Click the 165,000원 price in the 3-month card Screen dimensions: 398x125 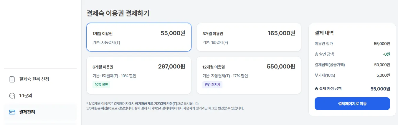coord(281,33)
